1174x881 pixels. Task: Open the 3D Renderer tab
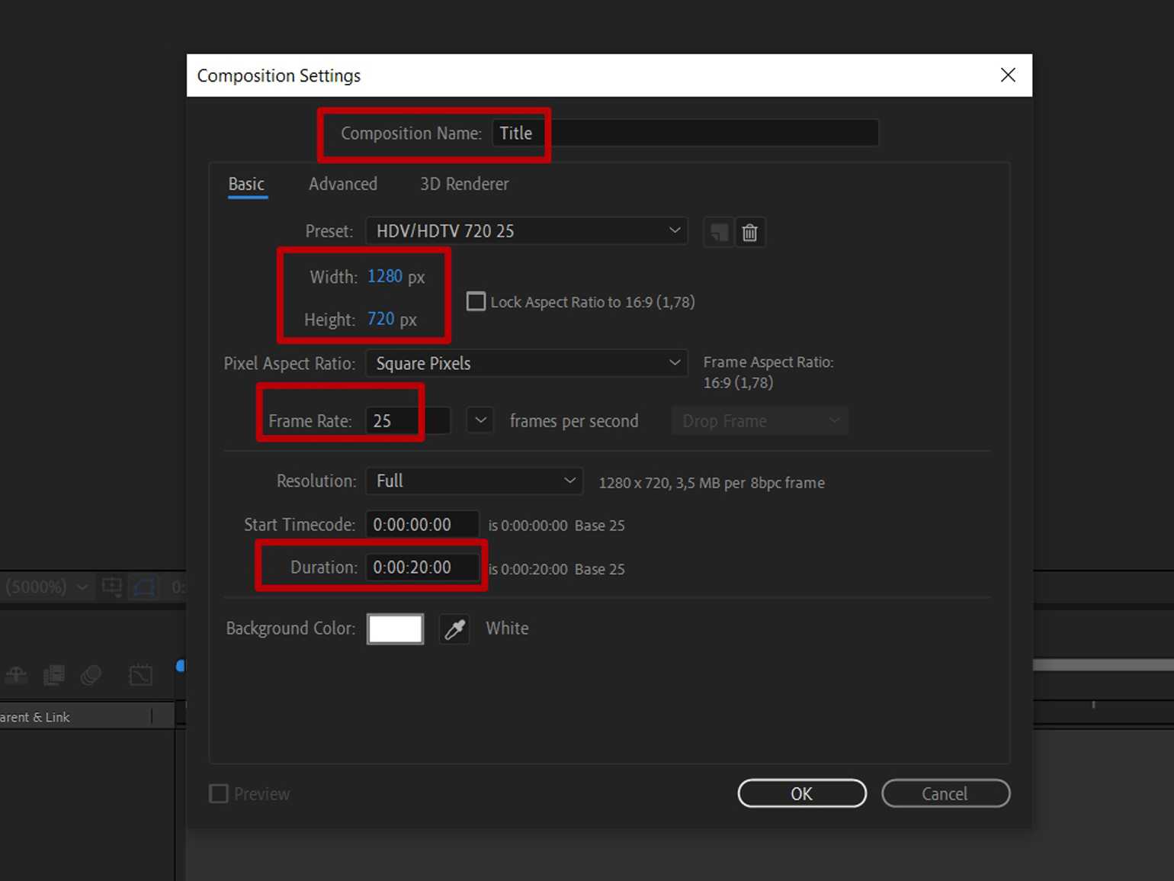point(464,184)
